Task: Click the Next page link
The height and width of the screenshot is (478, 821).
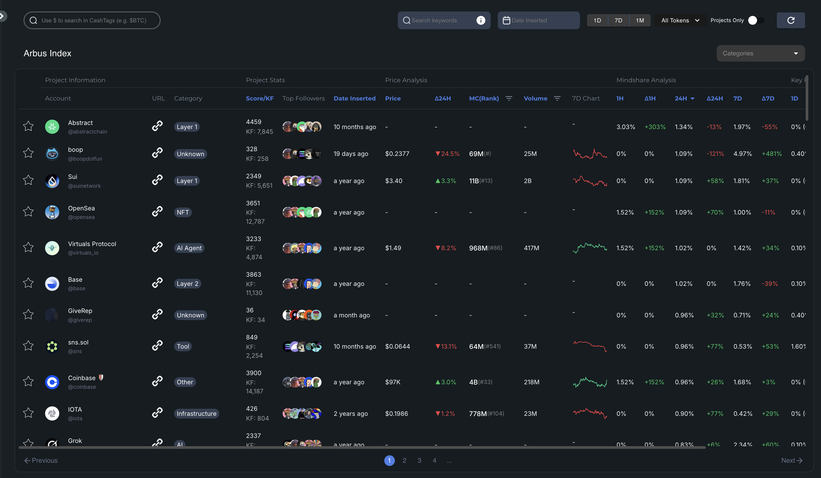Action: [792, 460]
